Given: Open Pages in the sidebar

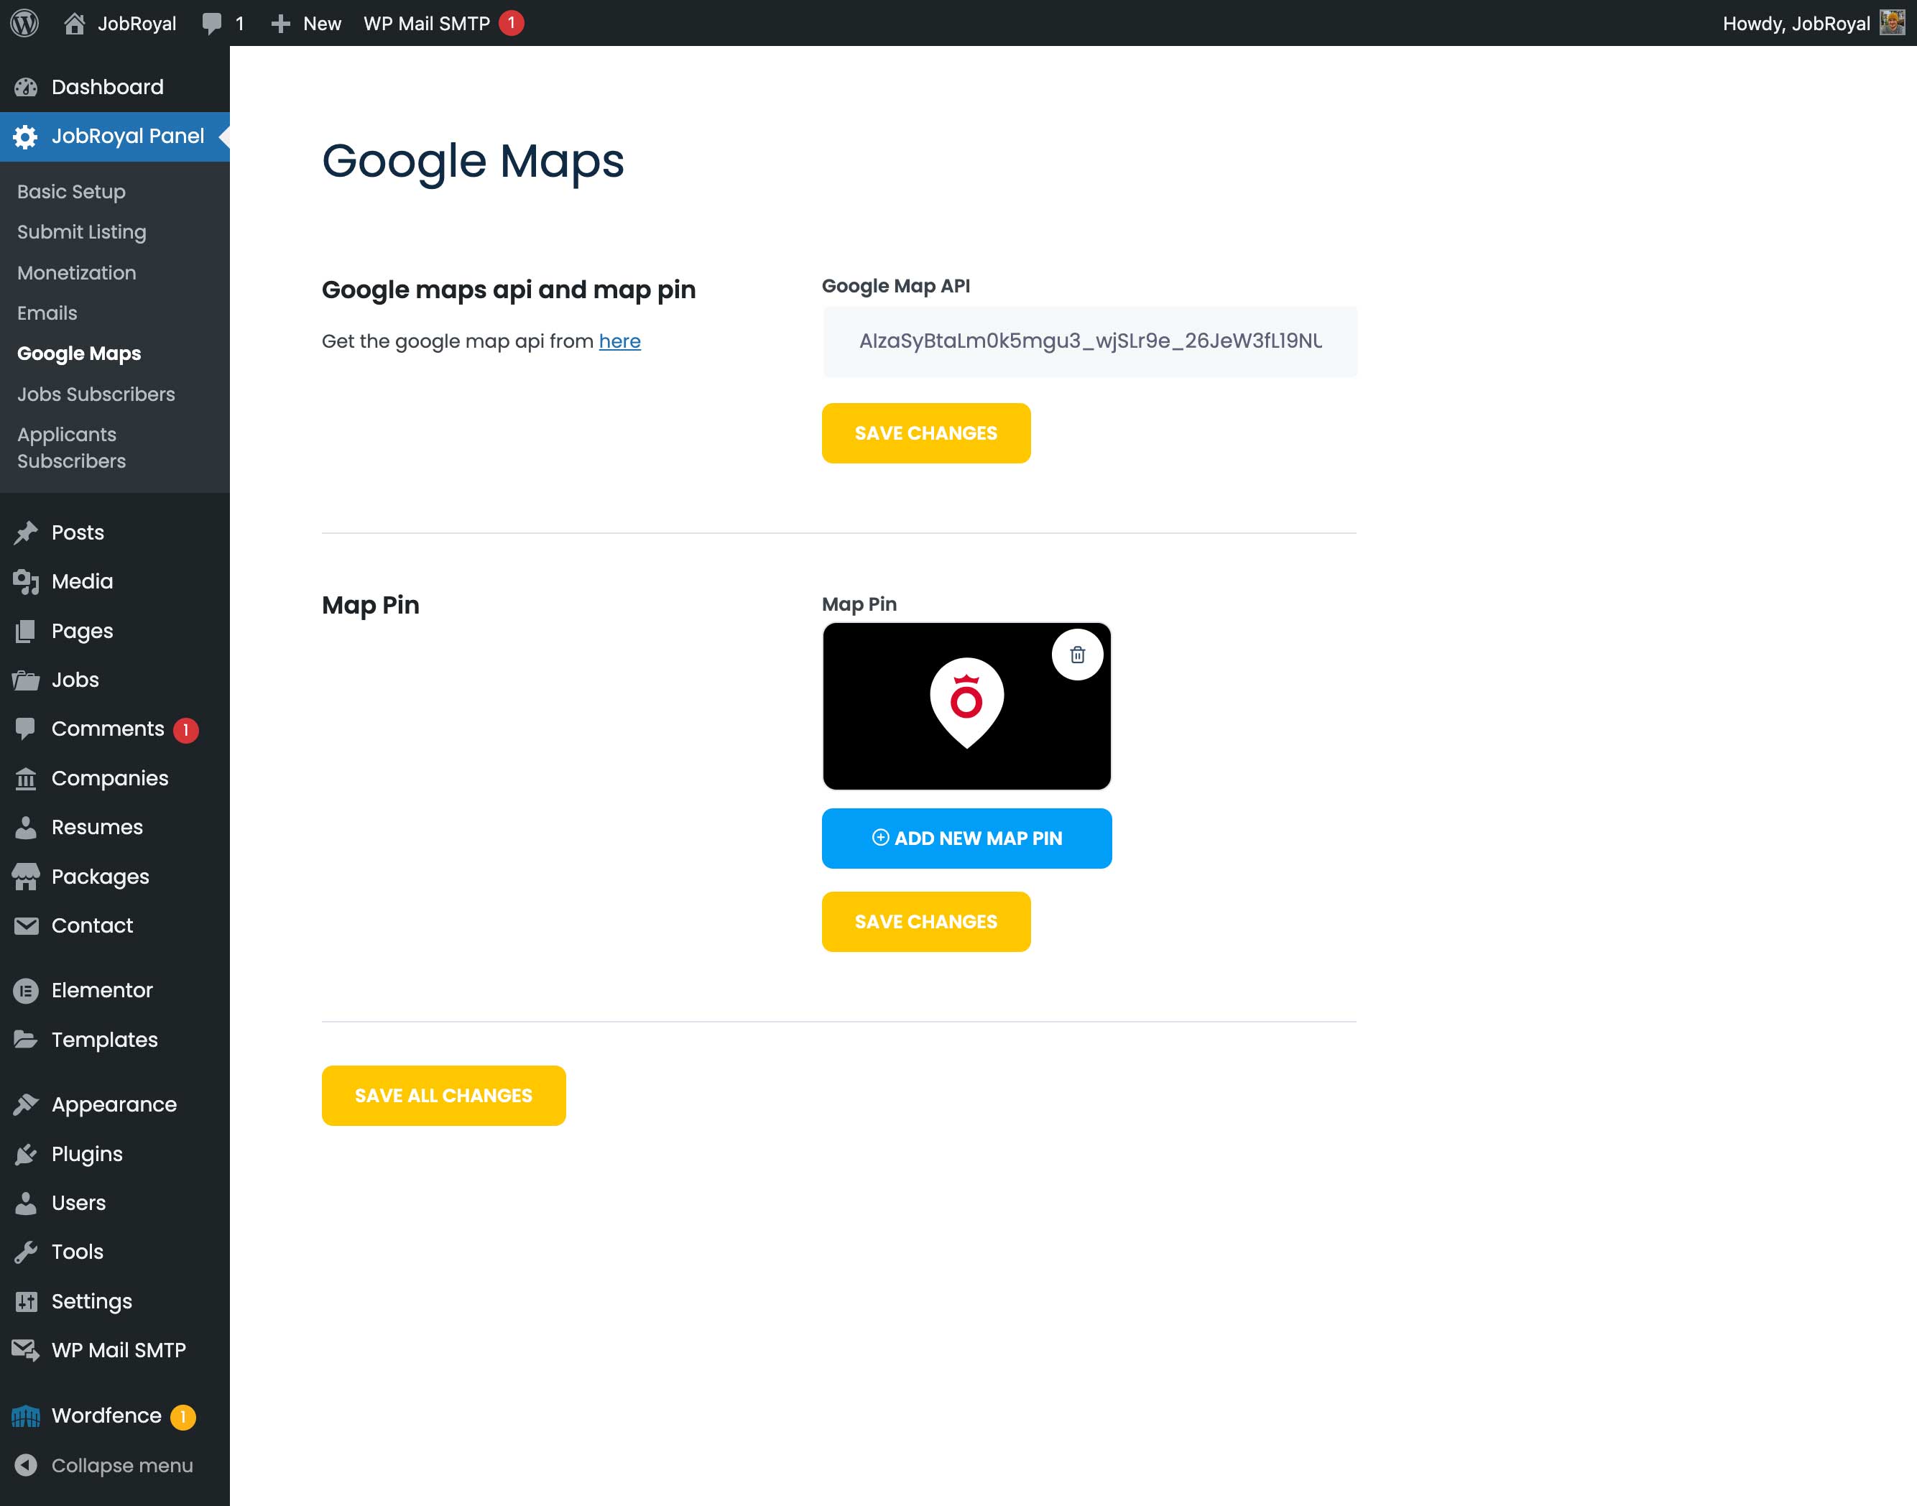Looking at the screenshot, I should (x=115, y=632).
